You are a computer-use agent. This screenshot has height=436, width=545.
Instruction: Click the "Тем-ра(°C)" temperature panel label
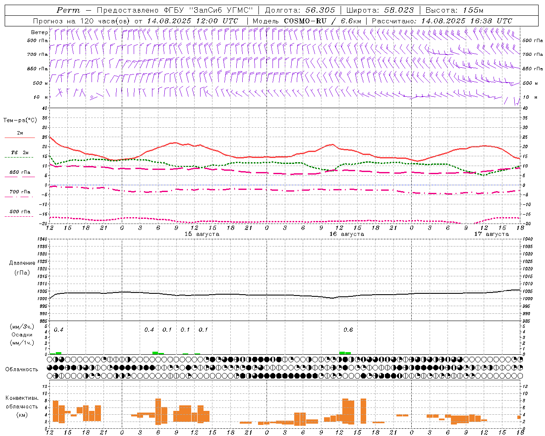tap(20, 120)
